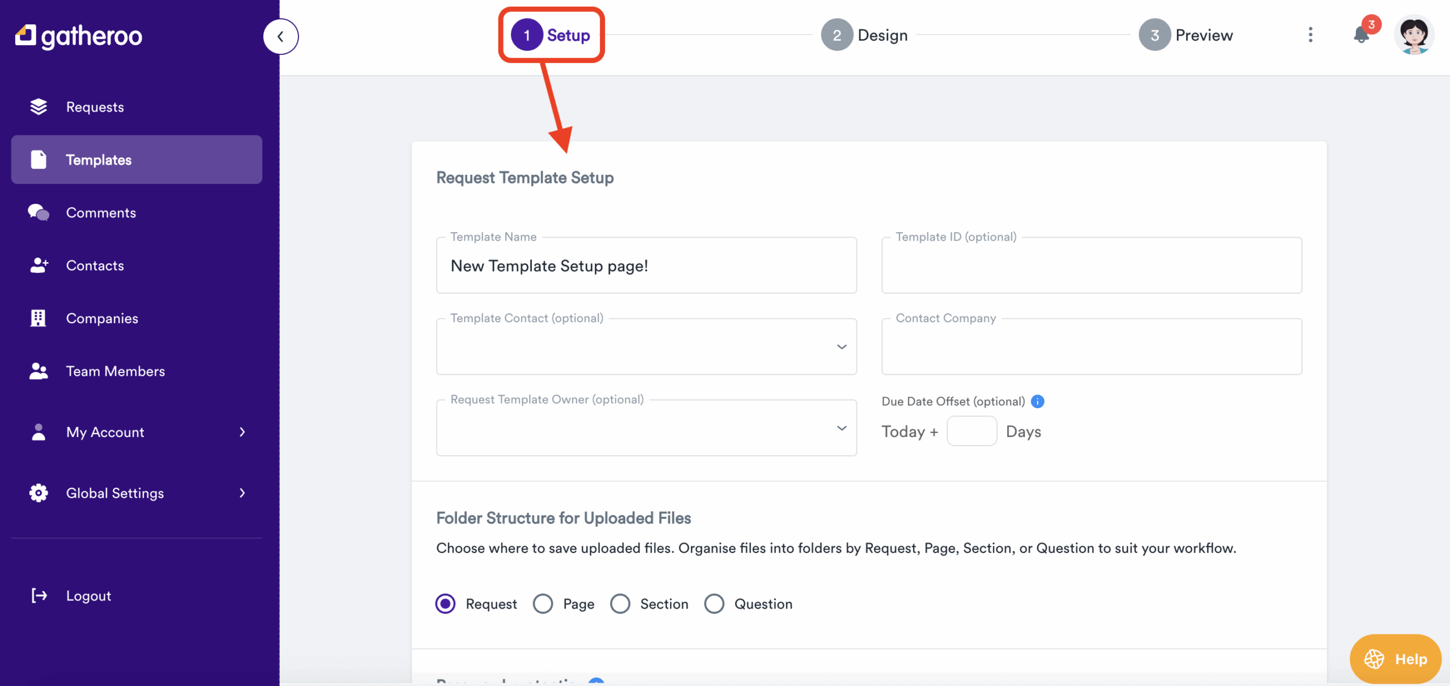The width and height of the screenshot is (1450, 686).
Task: Go to the Design step
Action: pos(865,35)
